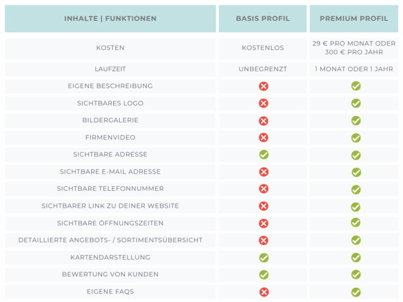Click the Kostenlos cell text
This screenshot has width=403, height=302.
tap(263, 48)
